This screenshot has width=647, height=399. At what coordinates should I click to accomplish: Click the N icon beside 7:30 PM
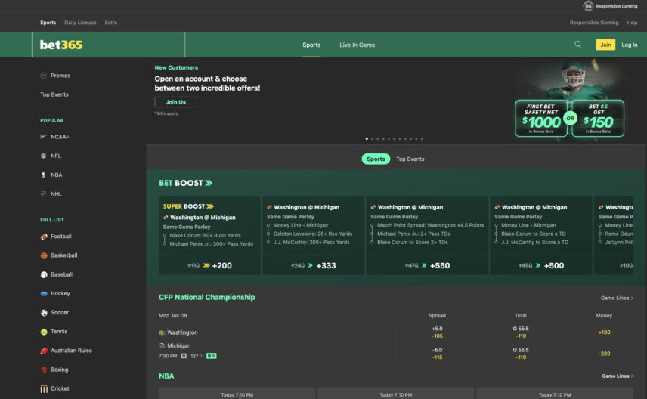coord(184,356)
